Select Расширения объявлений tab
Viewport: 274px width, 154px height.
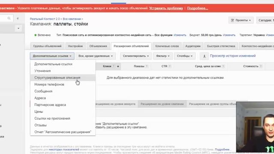(131, 46)
